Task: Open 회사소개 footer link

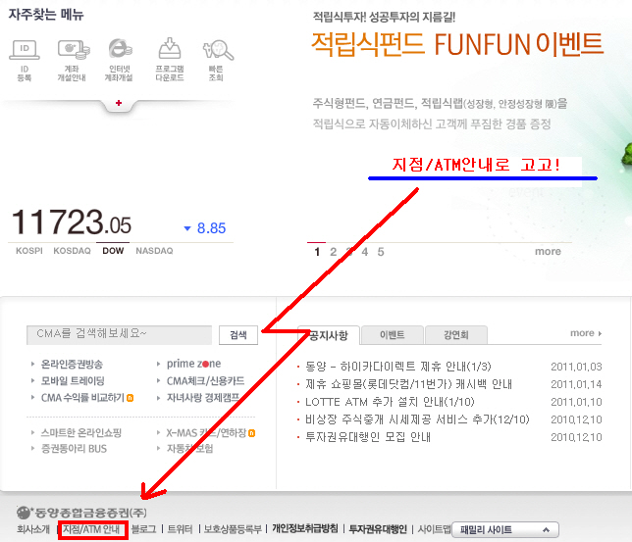Action: coord(33,529)
